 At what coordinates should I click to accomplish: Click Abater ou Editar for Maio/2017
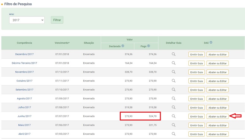coord(217,125)
